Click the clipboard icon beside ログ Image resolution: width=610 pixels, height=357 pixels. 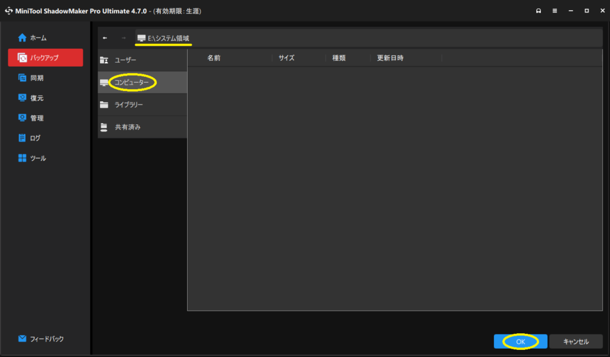22,137
